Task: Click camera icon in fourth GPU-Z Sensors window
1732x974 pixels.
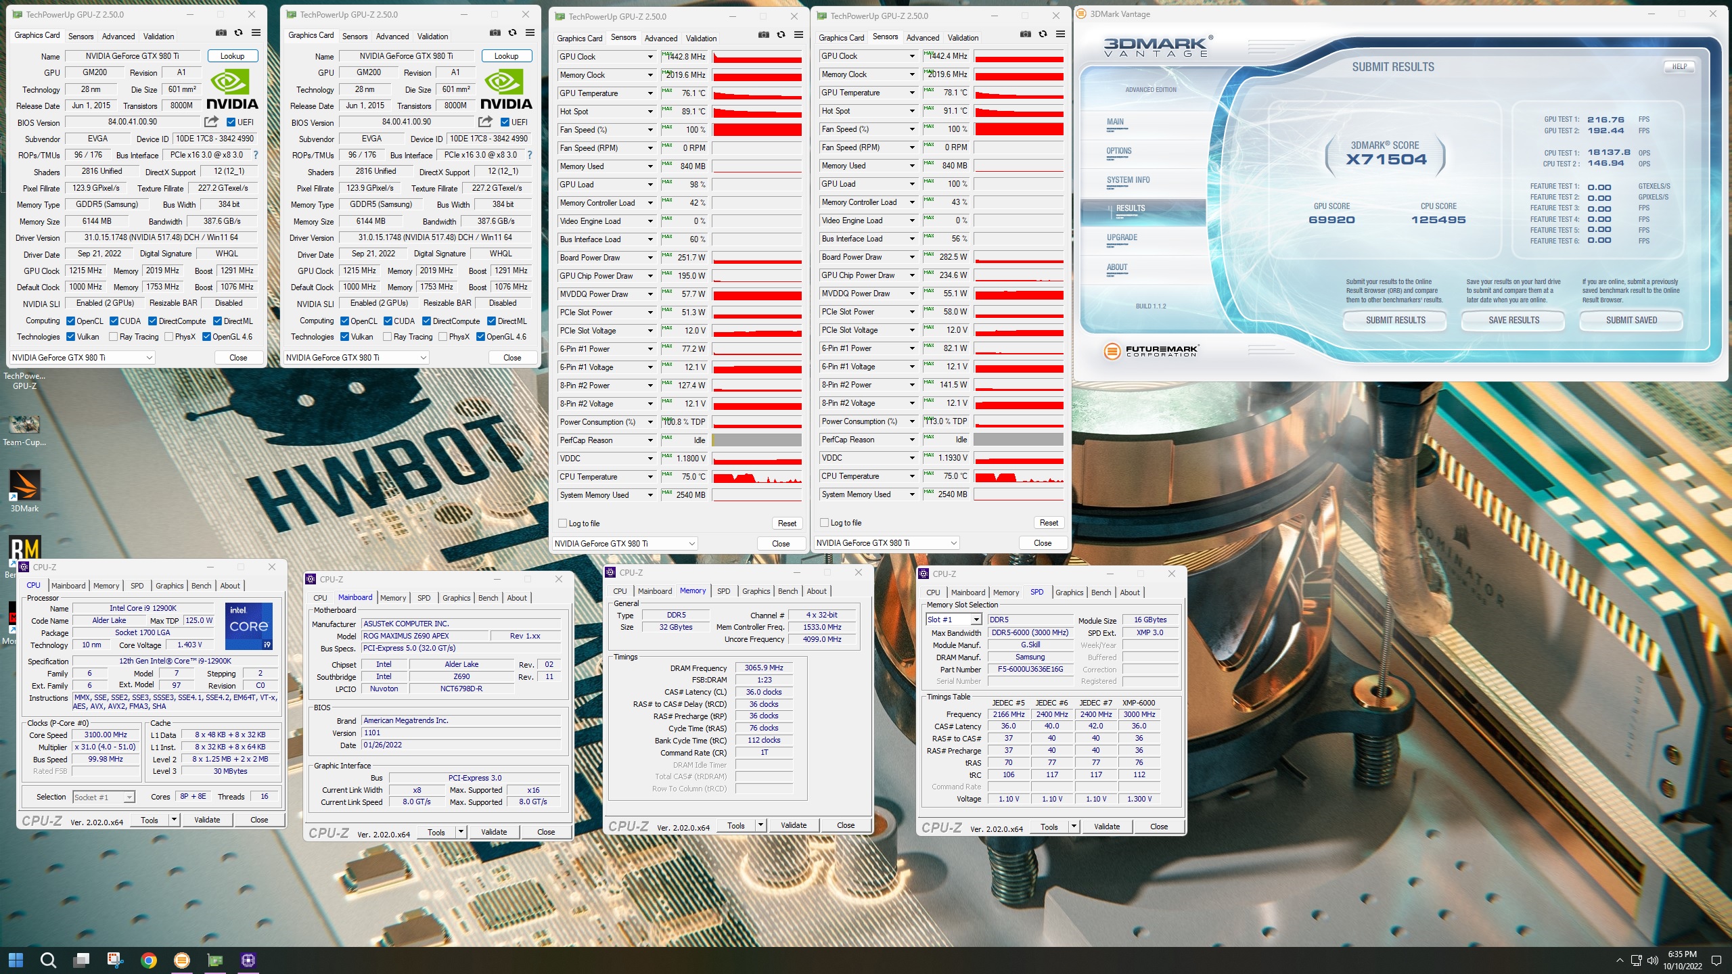Action: tap(1026, 34)
